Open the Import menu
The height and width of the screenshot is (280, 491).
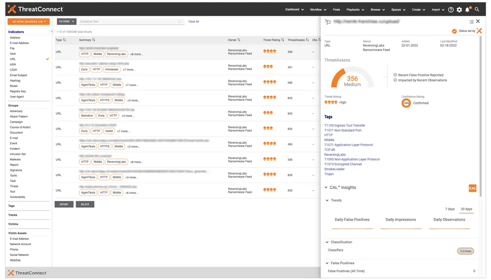pyautogui.click(x=438, y=10)
